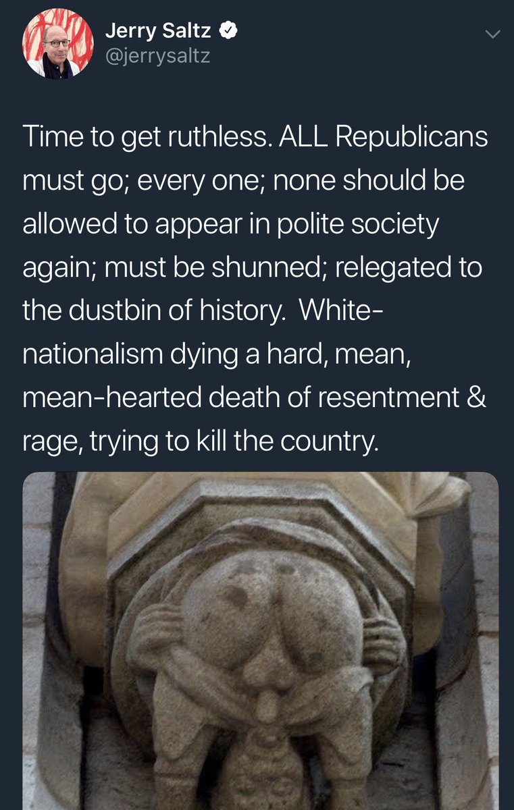The image size is (514, 810).
Task: Click the last line 'rage, trying to kill the country.'
Action: [x=197, y=441]
